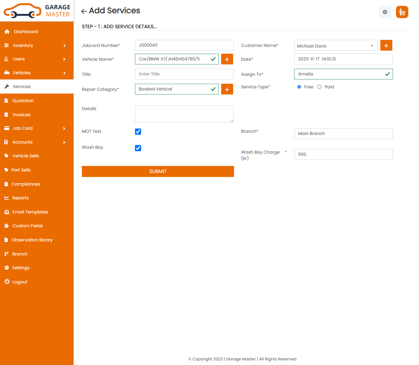Click the Jobcard Number field
The height and width of the screenshot is (365, 419).
(184, 45)
